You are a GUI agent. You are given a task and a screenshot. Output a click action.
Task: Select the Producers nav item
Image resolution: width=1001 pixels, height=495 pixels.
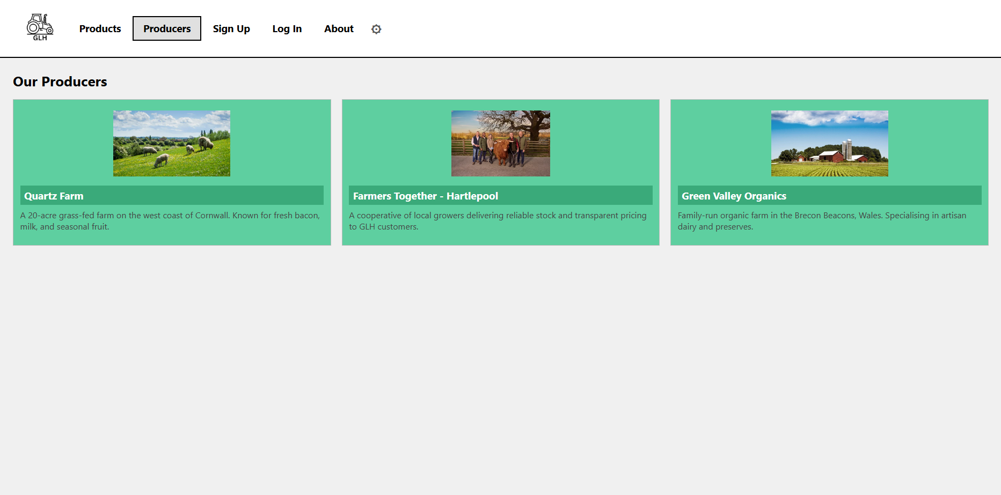[x=167, y=28]
